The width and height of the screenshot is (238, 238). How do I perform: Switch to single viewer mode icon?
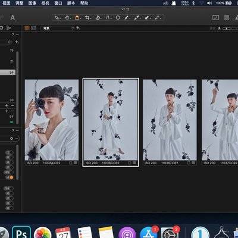34,28
